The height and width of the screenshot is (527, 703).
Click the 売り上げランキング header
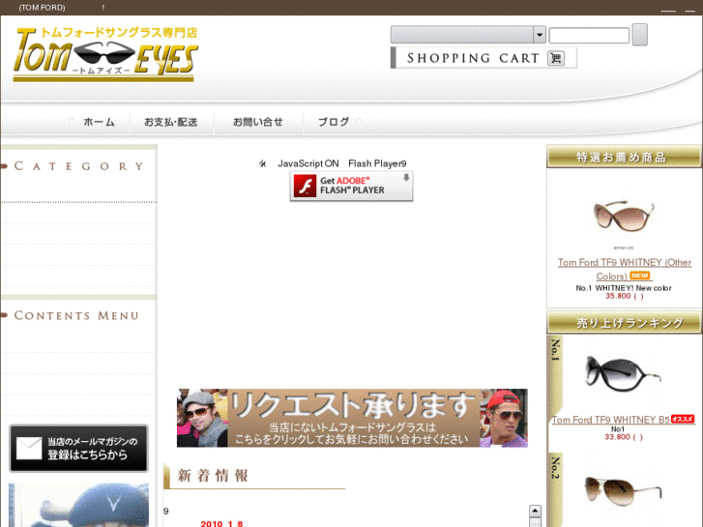pos(624,322)
